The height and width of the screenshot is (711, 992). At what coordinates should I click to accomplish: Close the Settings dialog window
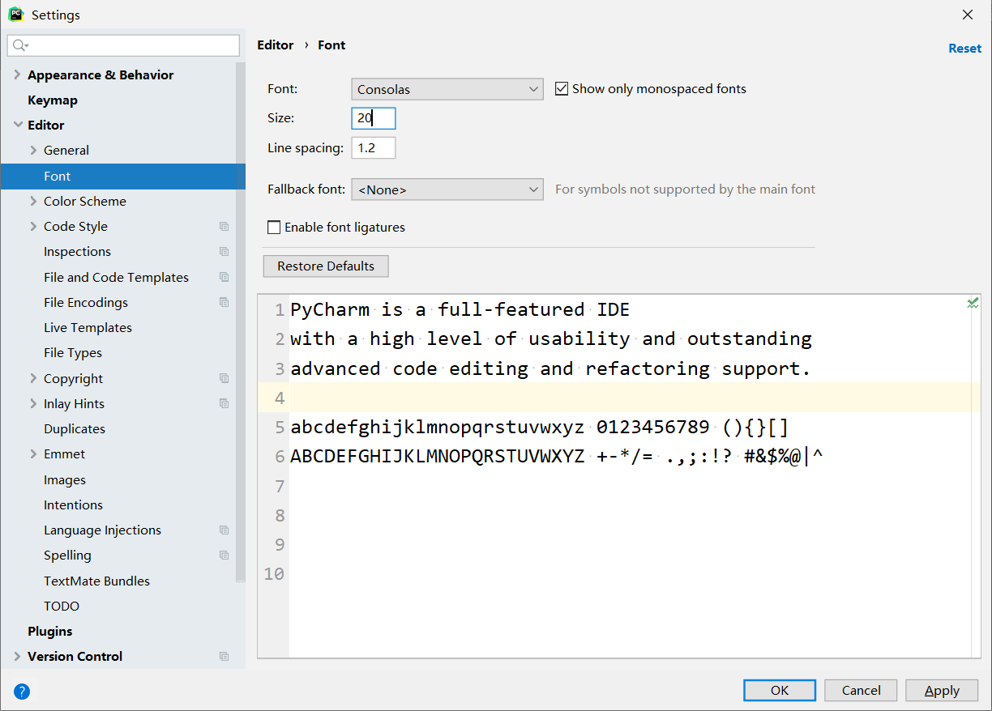pos(968,15)
